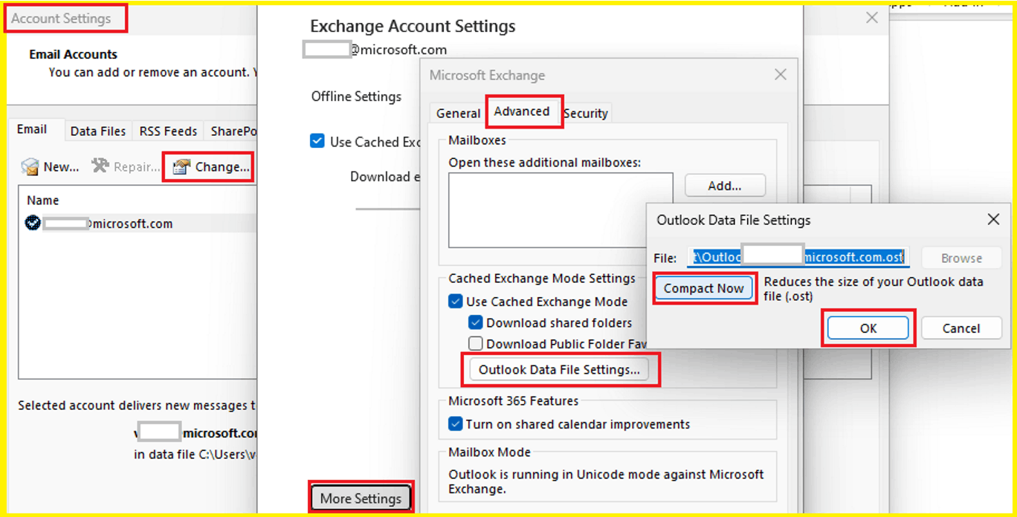The height and width of the screenshot is (517, 1017).
Task: Select the Advanced tab
Action: (523, 111)
